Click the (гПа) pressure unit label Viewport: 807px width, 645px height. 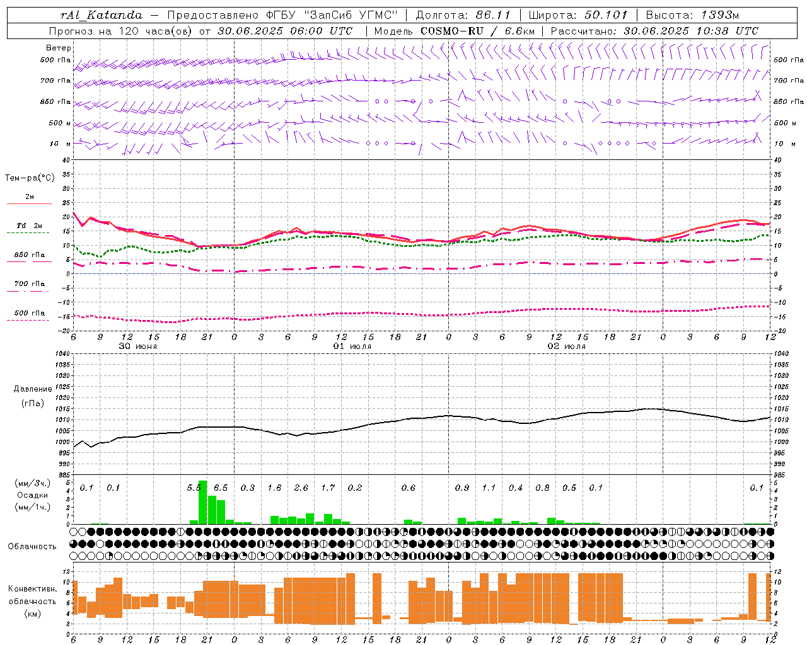[33, 404]
